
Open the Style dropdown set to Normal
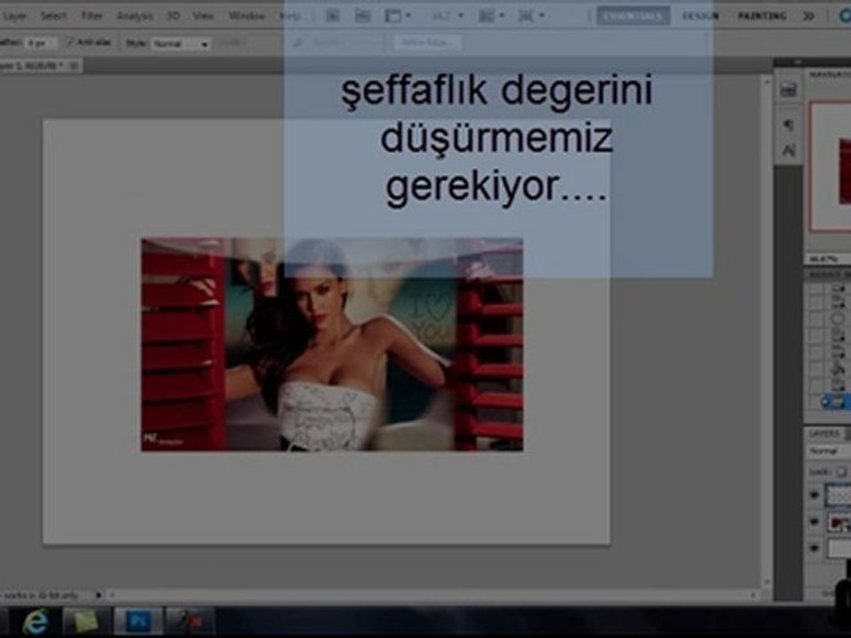180,43
